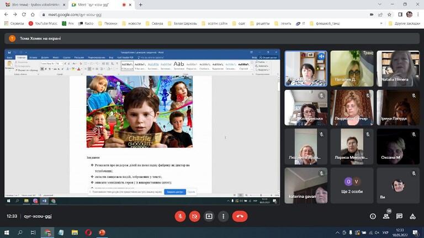Go back in Chrome
The width and height of the screenshot is (424, 238).
click(x=6, y=14)
